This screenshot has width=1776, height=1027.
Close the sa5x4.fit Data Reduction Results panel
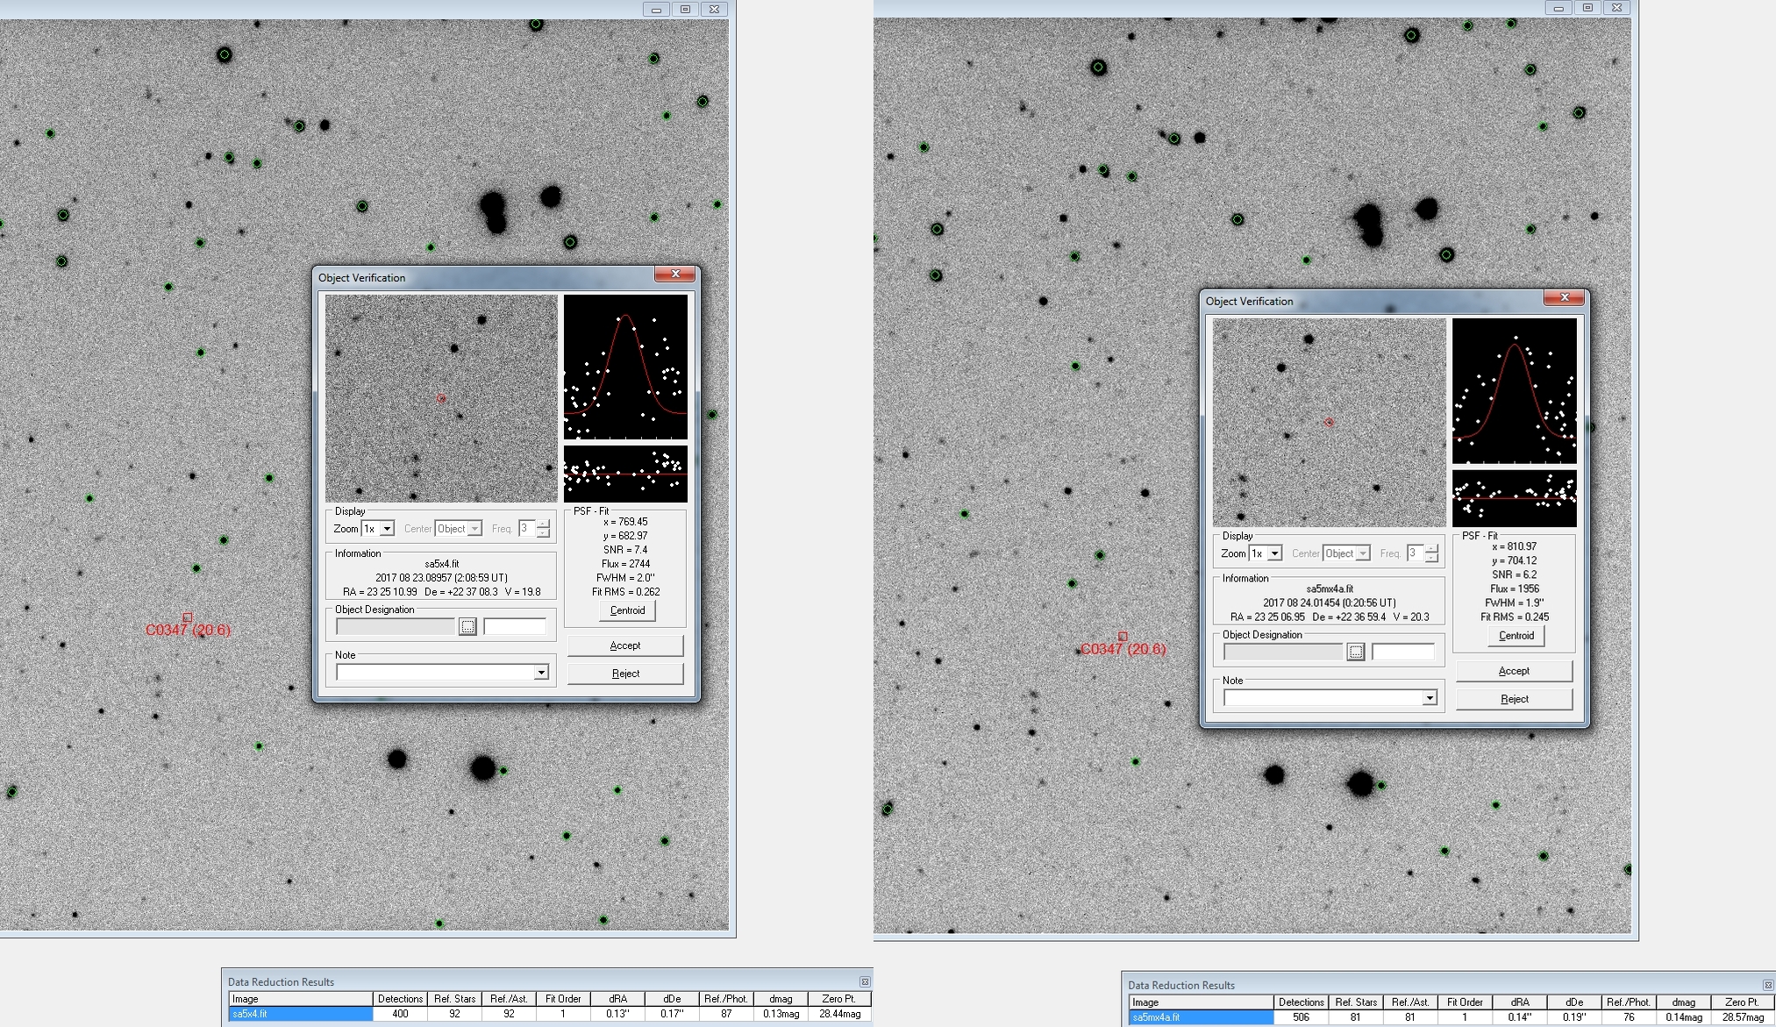[x=865, y=981]
